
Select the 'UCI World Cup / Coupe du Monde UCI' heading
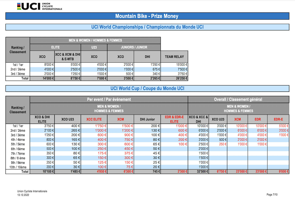pos(147,89)
